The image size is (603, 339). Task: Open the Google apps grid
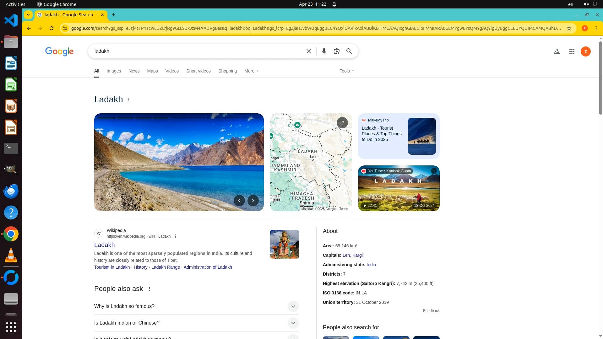[572, 51]
